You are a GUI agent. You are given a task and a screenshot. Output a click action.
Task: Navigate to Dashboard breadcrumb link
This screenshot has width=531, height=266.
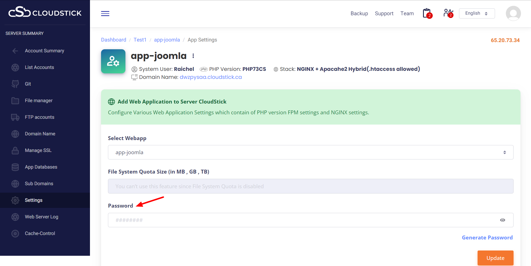pyautogui.click(x=114, y=40)
